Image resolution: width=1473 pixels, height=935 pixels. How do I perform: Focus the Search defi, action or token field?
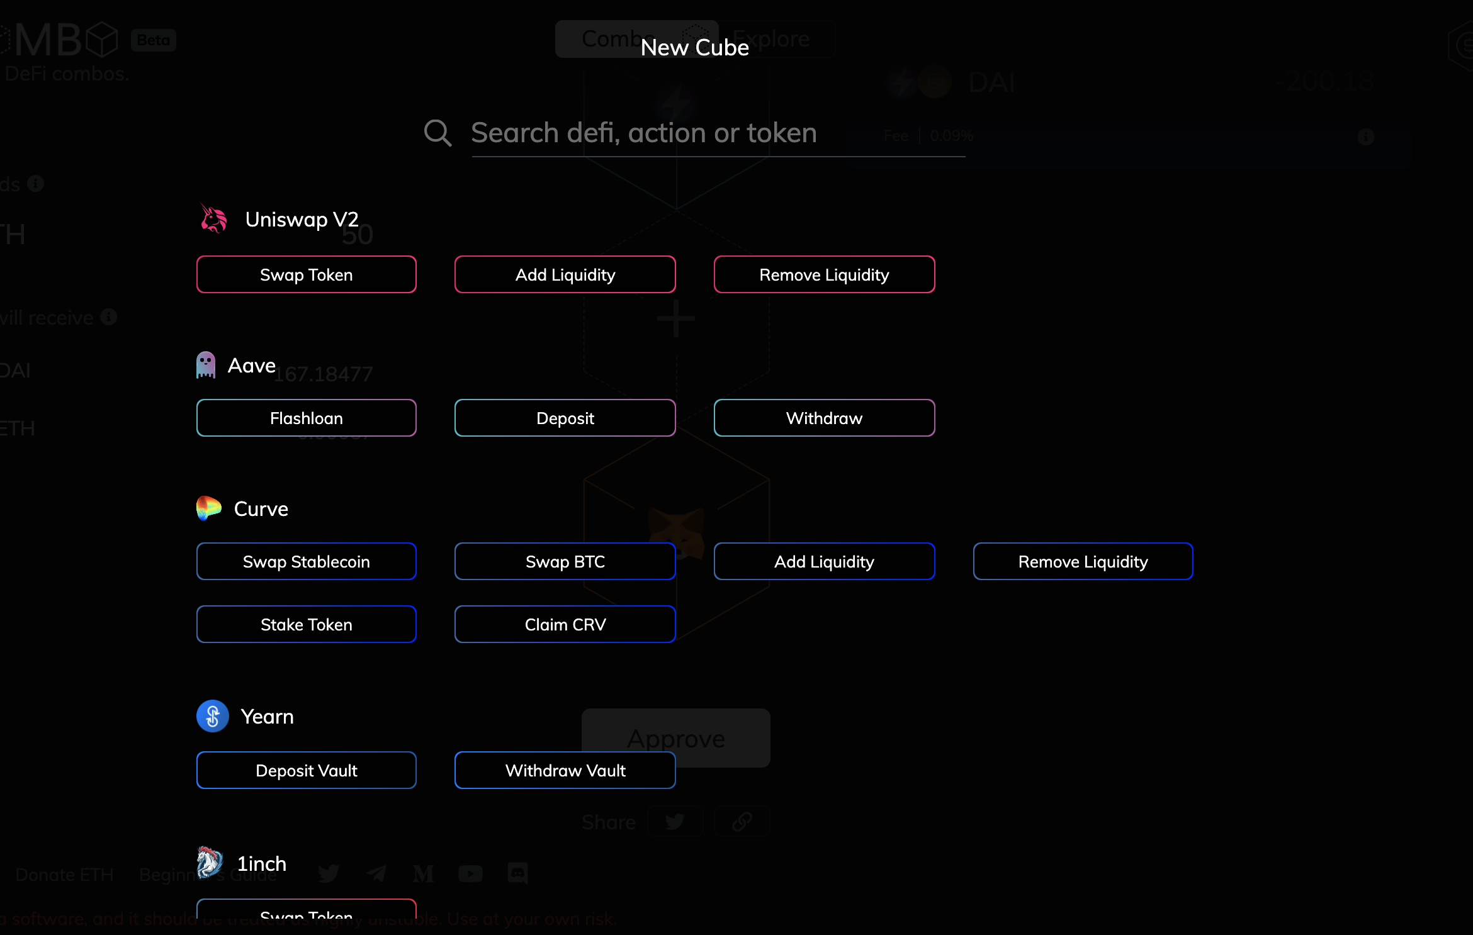718,133
